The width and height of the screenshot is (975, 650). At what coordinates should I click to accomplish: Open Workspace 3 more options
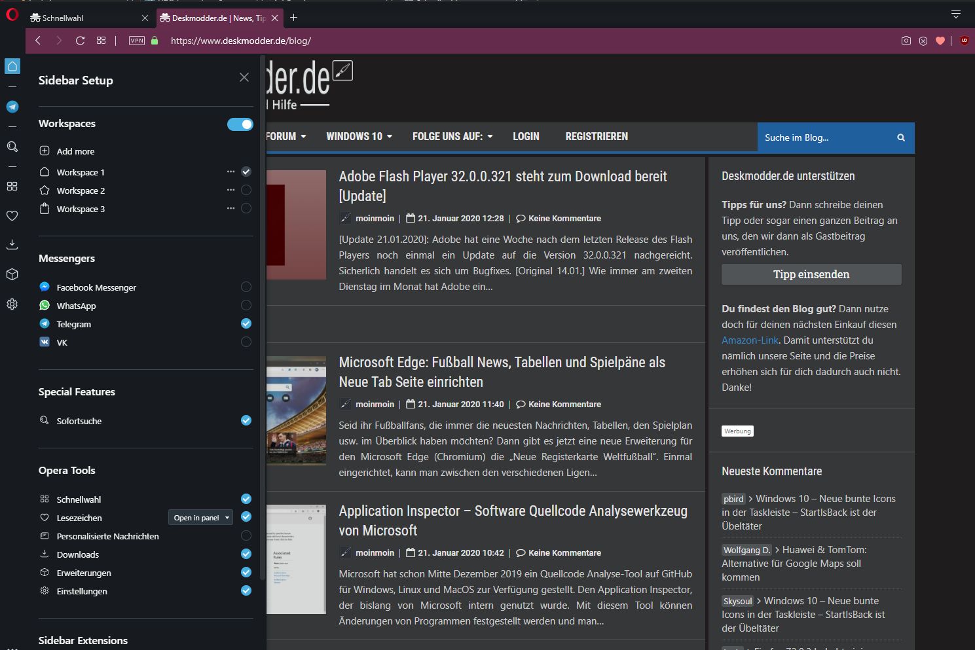(230, 208)
